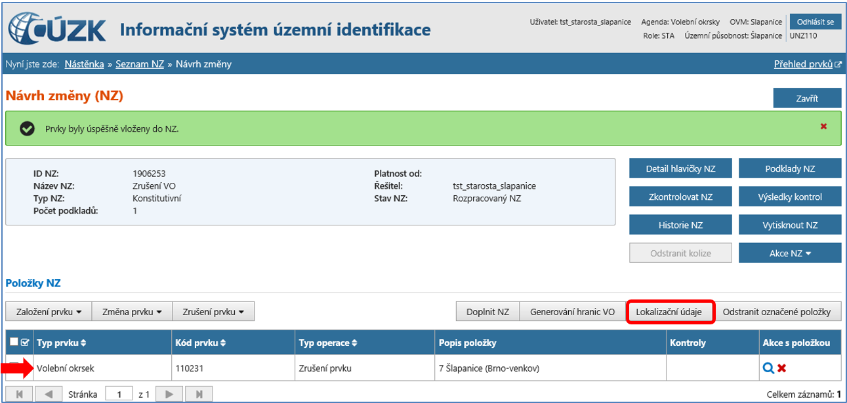The height and width of the screenshot is (403, 847).
Task: Sort the table by Typ prvku
Action: click(x=62, y=343)
